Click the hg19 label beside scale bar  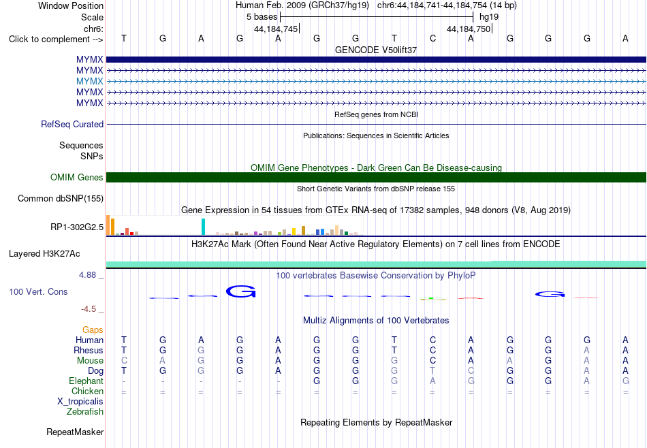click(x=489, y=17)
